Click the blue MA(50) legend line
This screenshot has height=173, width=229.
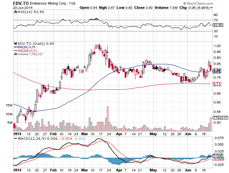pyautogui.click(x=15, y=47)
